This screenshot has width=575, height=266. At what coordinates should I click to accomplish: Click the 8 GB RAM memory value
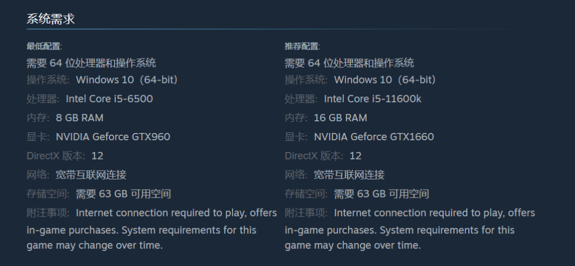[x=80, y=118]
